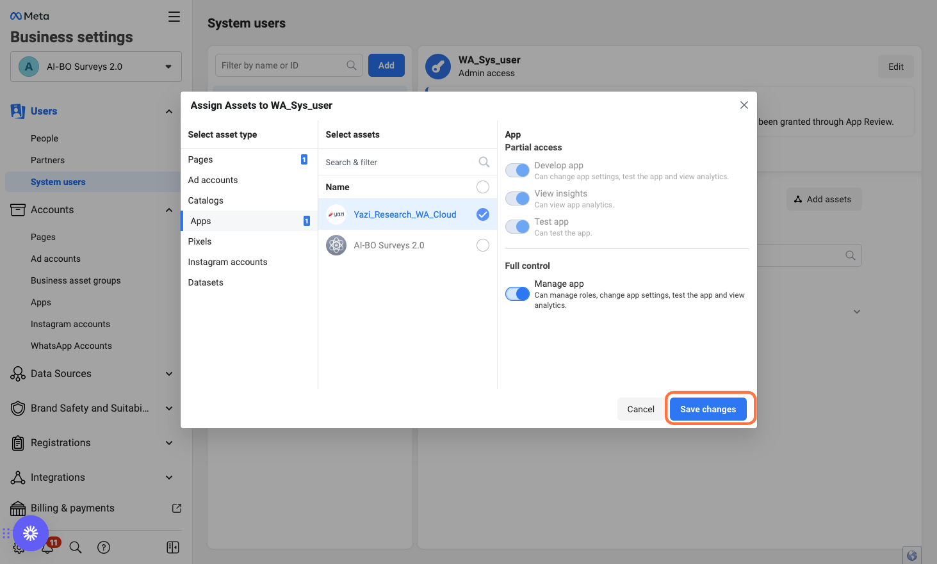937x564 pixels.
Task: Click the Accounts section icon
Action: pos(18,210)
